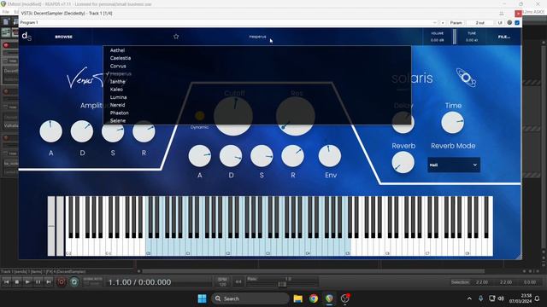Pause playback in REAPER transport
Viewport: 547px width, 307px height.
tap(38, 282)
